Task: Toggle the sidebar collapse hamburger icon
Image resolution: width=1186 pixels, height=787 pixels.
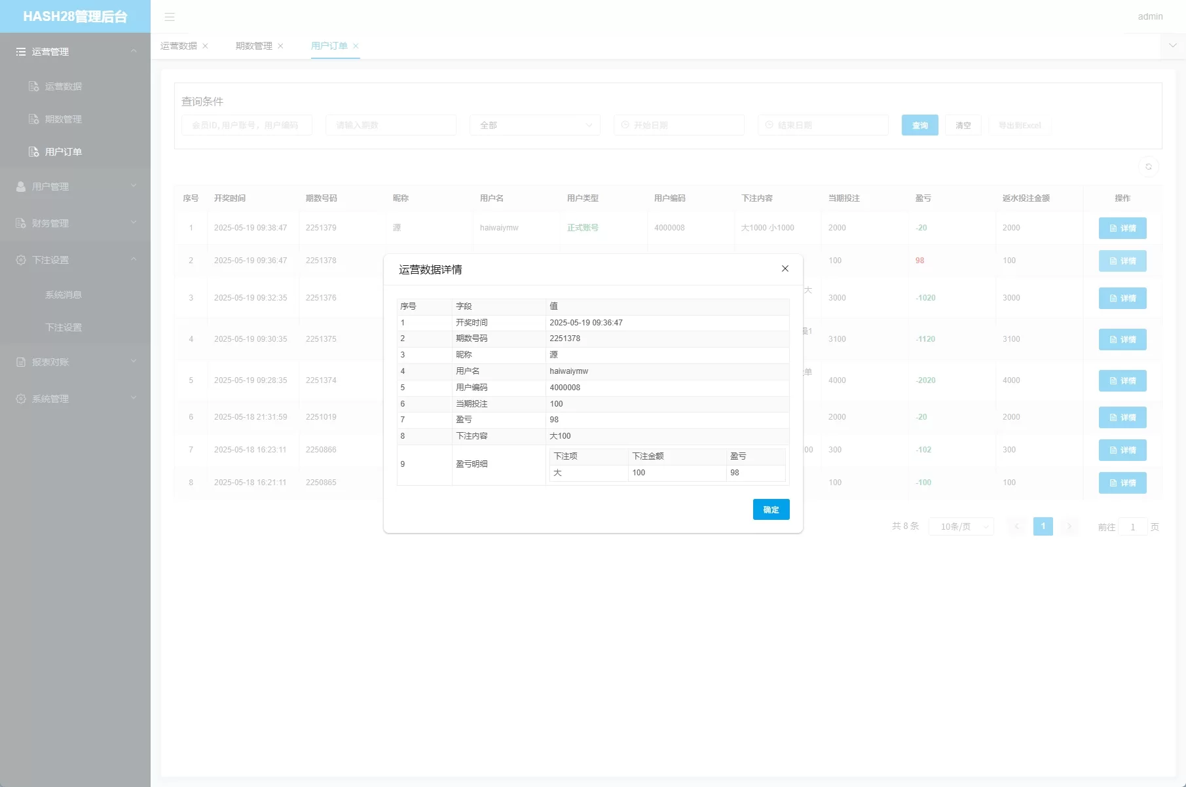Action: tap(170, 17)
